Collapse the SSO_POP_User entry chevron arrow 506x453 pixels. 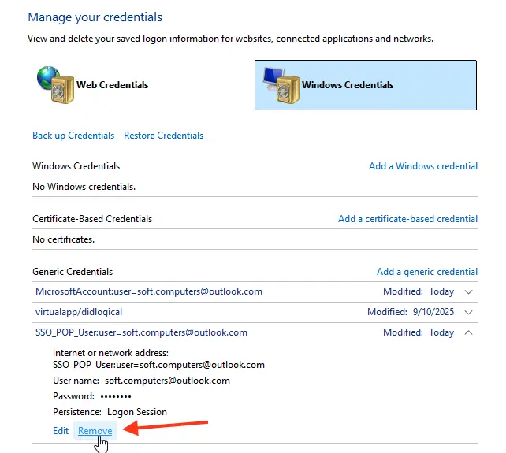click(x=469, y=333)
